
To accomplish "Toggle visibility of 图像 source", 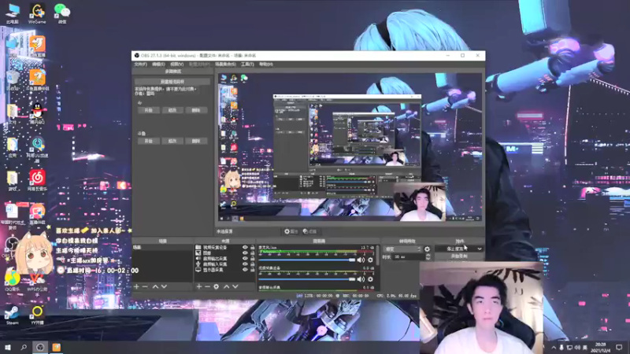I will [245, 253].
